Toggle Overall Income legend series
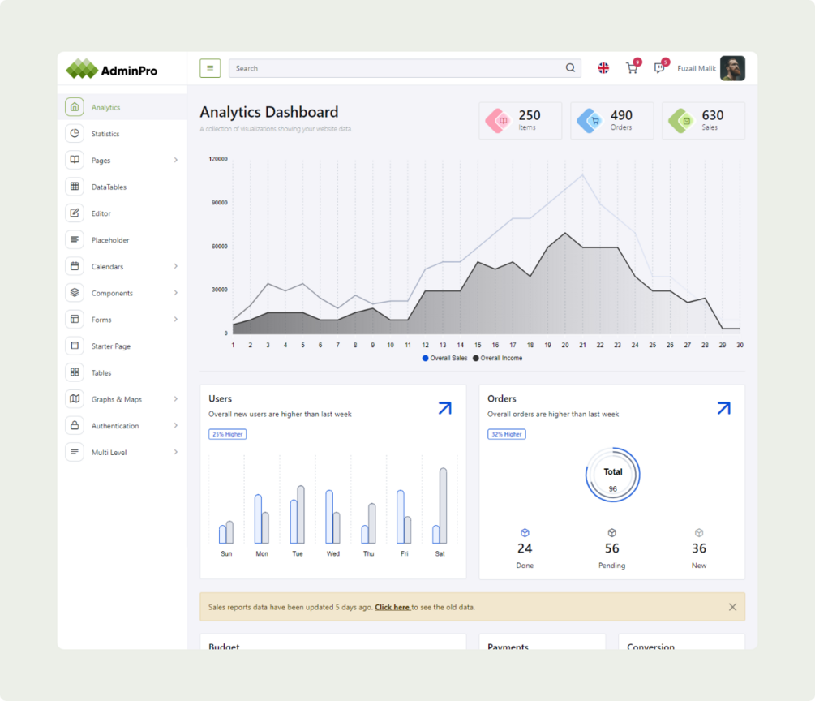The image size is (815, 701). (497, 358)
